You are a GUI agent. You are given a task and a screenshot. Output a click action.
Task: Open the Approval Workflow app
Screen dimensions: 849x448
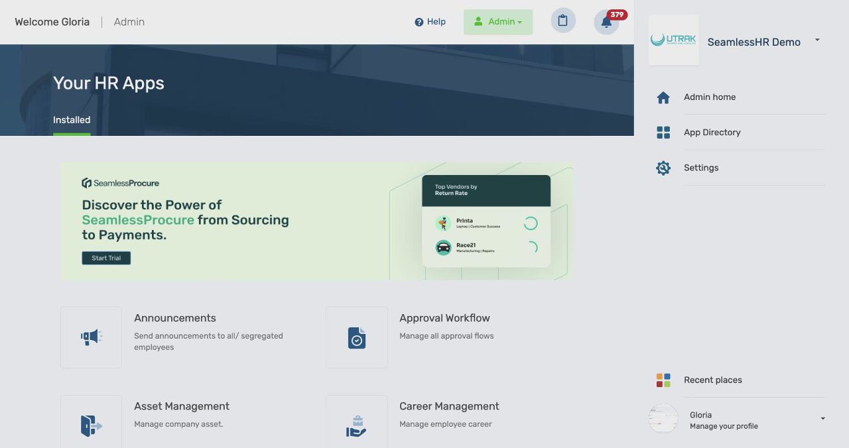coord(444,318)
